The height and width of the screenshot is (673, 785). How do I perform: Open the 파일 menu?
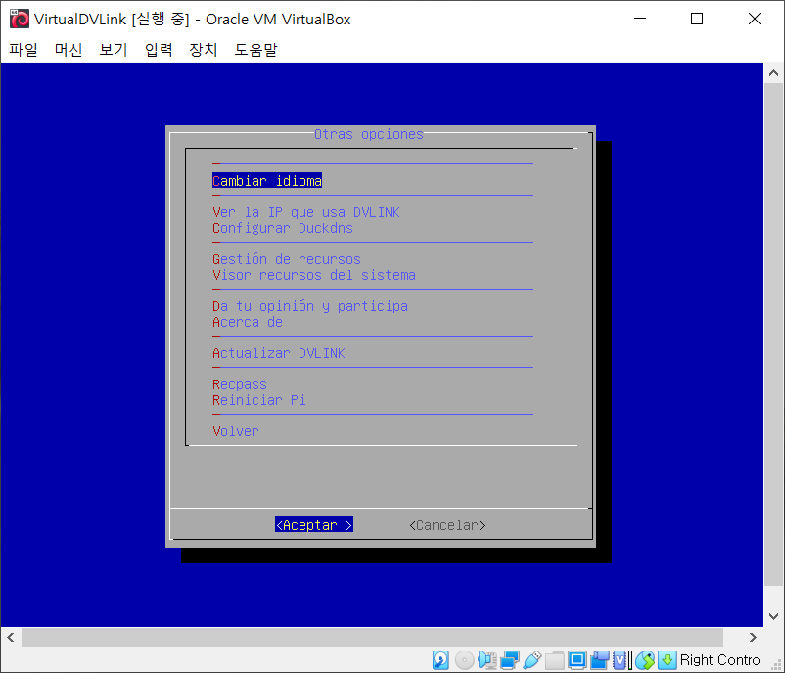[23, 50]
